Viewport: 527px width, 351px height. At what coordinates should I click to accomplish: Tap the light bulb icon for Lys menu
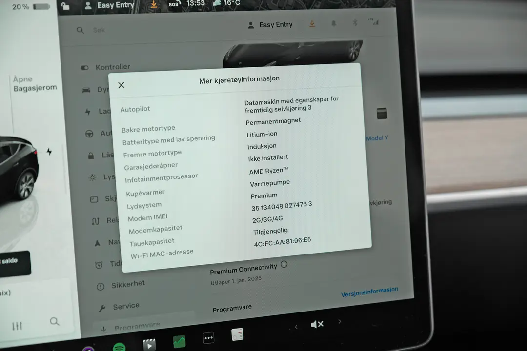coord(92,177)
